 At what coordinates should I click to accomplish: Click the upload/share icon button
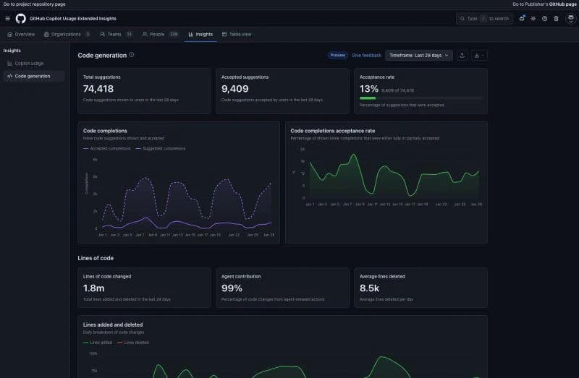[x=462, y=56]
